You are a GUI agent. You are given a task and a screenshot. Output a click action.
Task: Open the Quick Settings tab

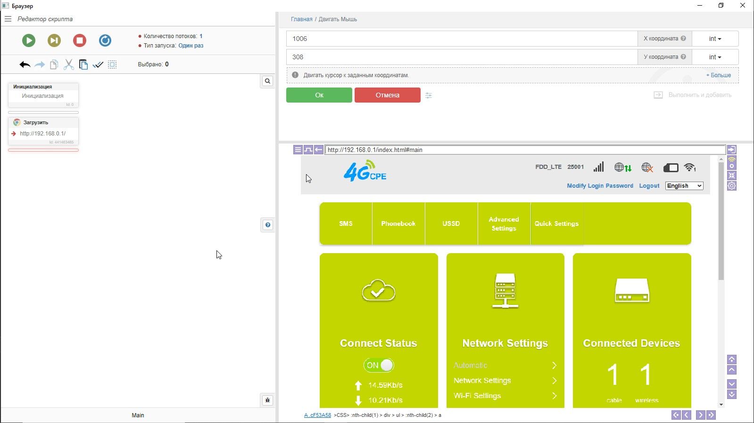556,223
